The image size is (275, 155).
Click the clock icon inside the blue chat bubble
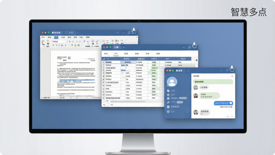coord(231,103)
